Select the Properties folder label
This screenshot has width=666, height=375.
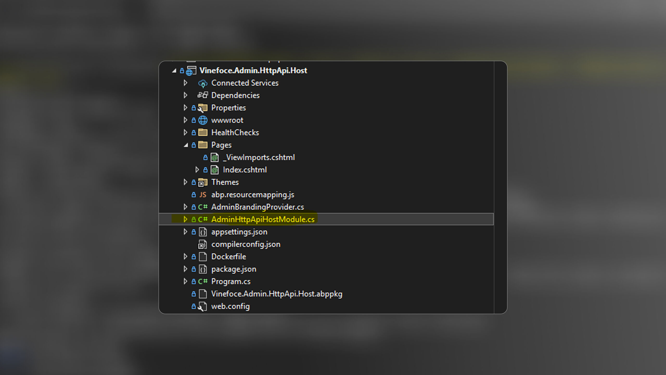tap(228, 108)
